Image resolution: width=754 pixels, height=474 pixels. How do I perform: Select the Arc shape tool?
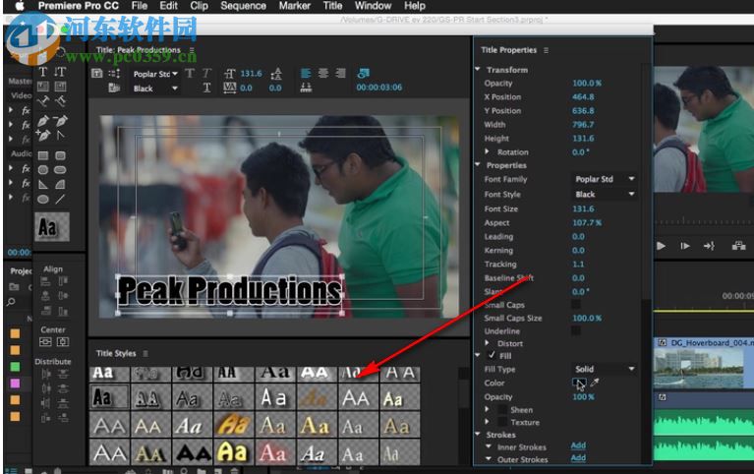[60, 184]
